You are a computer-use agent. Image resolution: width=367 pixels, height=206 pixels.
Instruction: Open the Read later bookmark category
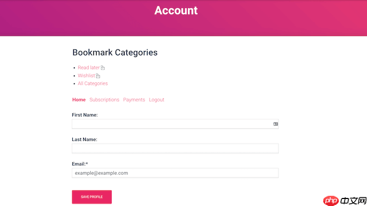pyautogui.click(x=89, y=68)
